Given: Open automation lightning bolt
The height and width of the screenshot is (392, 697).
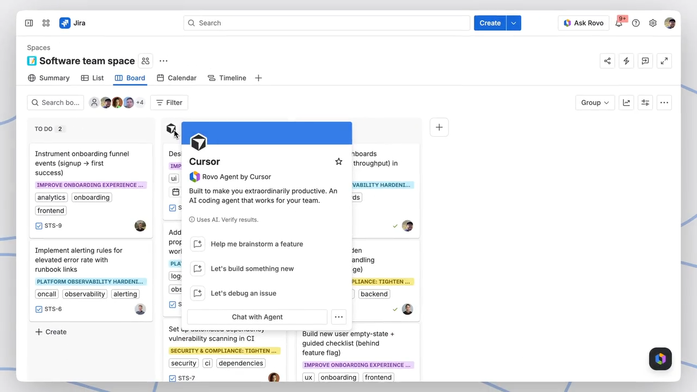Looking at the screenshot, I should 626,61.
